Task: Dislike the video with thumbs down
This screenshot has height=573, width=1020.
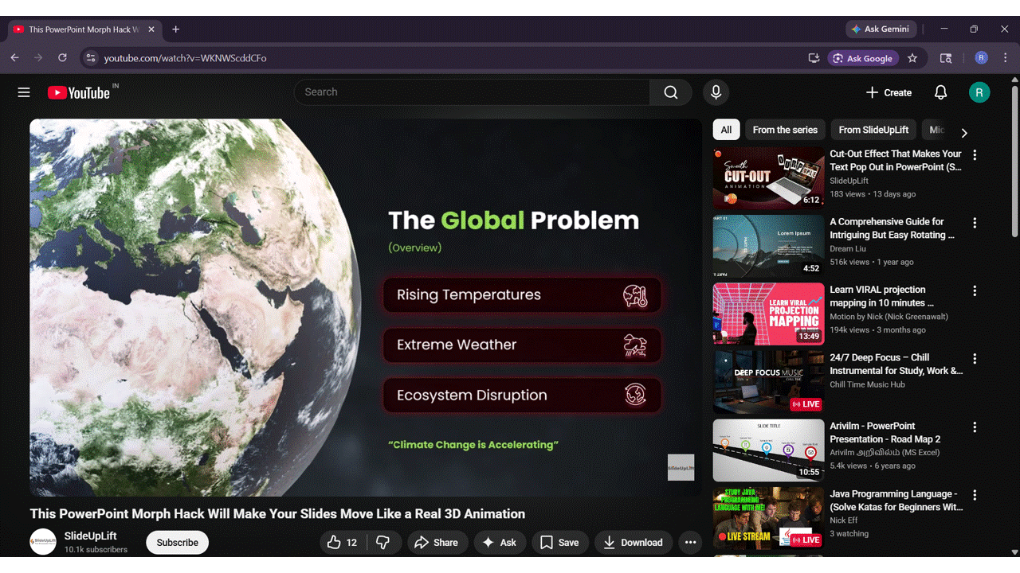Action: pyautogui.click(x=383, y=543)
